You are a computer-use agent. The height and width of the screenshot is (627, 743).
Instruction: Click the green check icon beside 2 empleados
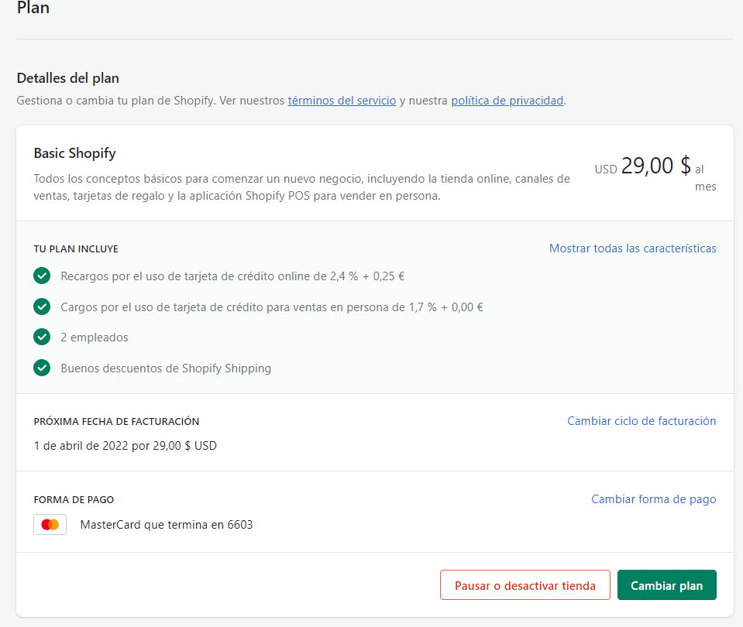click(x=42, y=337)
